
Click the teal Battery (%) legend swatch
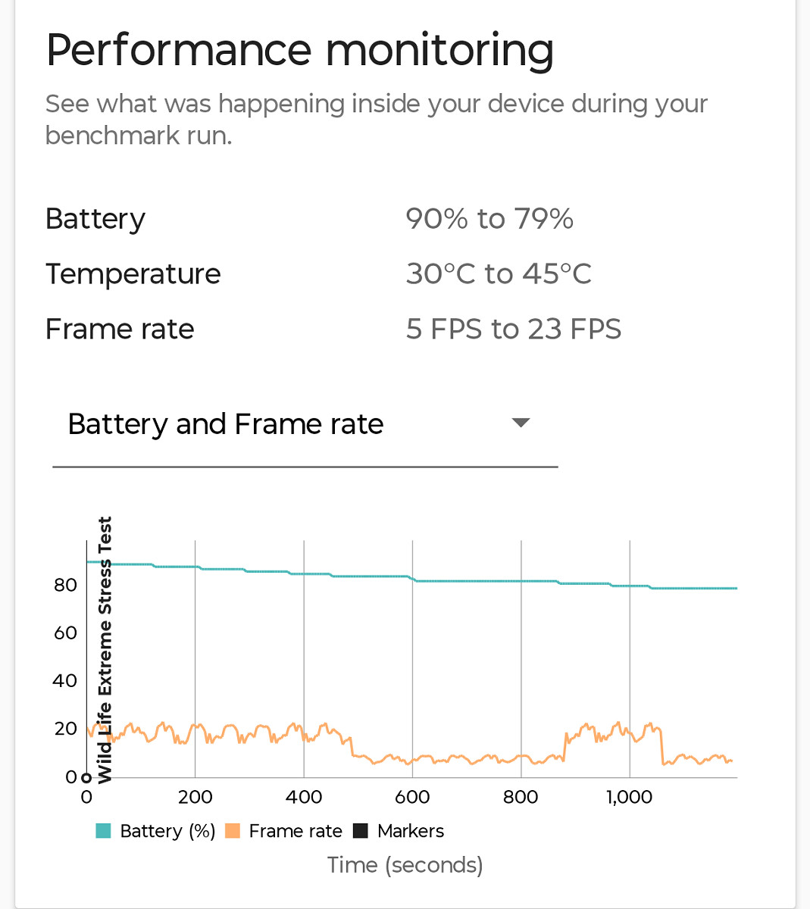104,831
